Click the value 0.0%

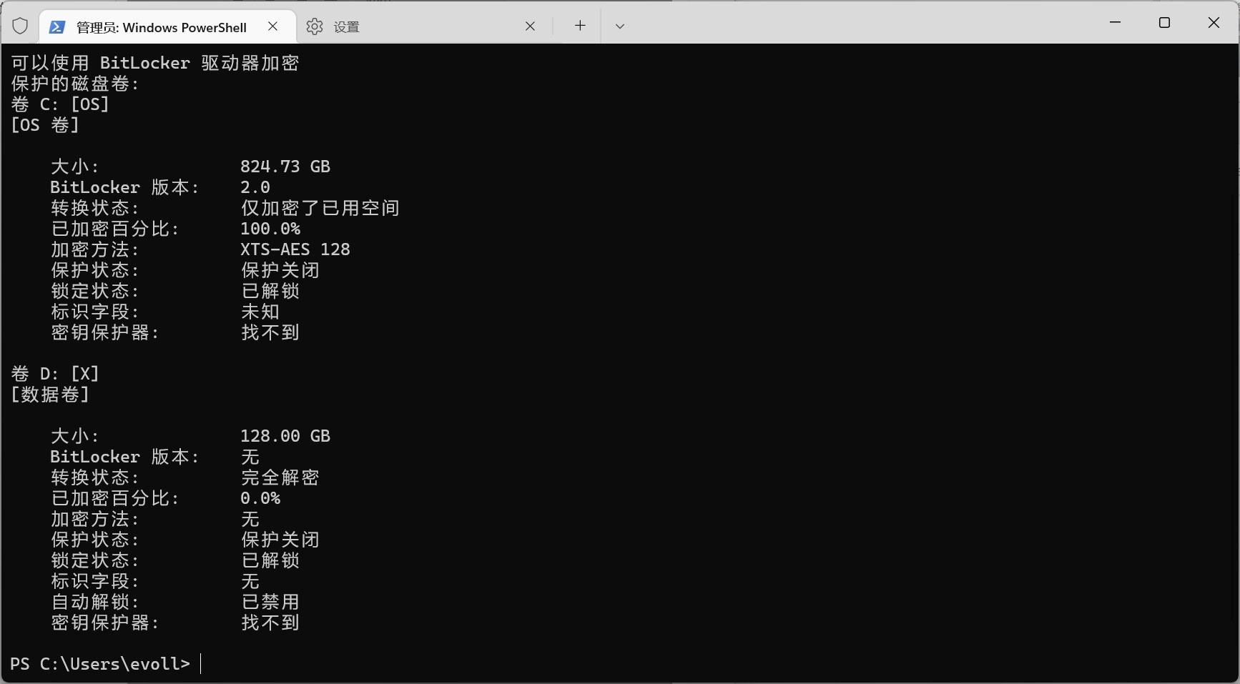point(260,498)
